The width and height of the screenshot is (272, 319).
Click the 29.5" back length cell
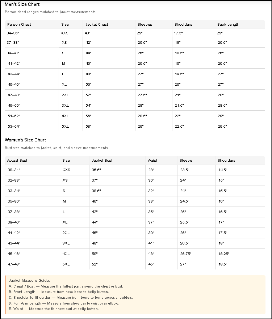(x=222, y=127)
